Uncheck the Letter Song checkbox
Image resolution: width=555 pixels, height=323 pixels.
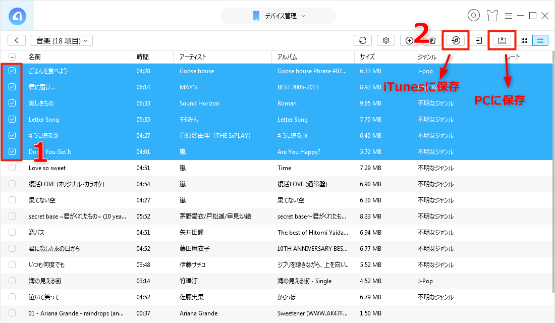click(x=12, y=119)
